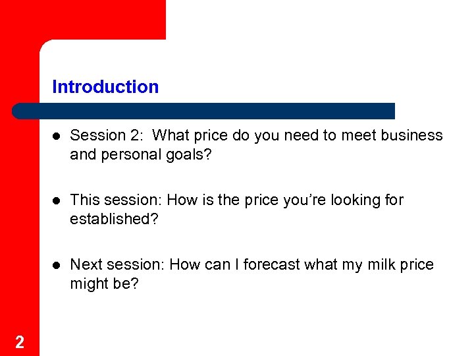Click the slide number 2
The image size is (474, 356).
click(x=20, y=341)
